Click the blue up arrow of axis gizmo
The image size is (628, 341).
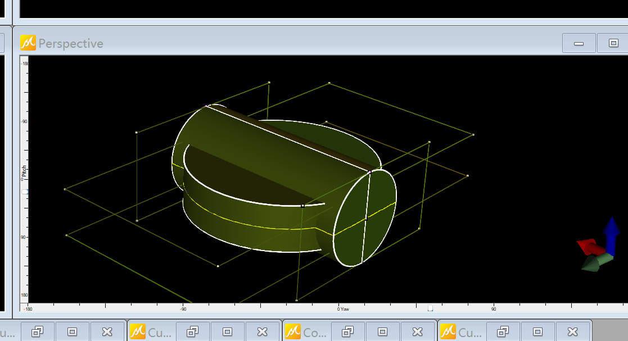[x=611, y=230]
